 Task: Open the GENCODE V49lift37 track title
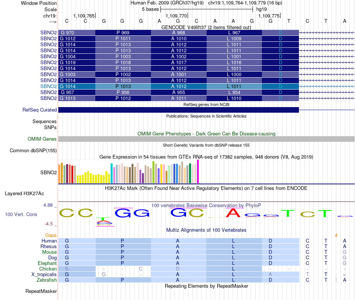(x=206, y=27)
